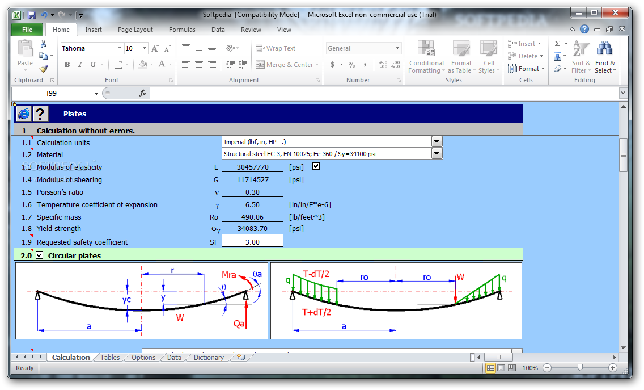Screen dimensions: 644x390
Task: Click the Save icon in quick access toolbar
Action: [x=32, y=15]
